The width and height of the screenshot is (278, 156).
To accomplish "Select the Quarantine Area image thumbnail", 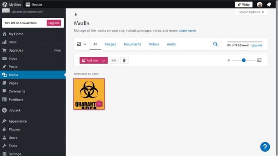I will point(89,94).
